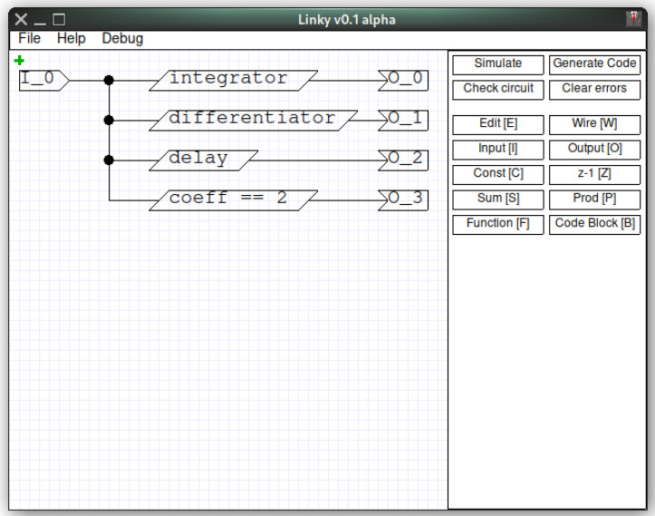The height and width of the screenshot is (516, 655).
Task: Click the wire junction dot near differentiator
Action: pos(109,121)
